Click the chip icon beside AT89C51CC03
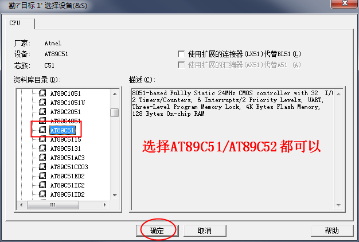 coord(42,166)
